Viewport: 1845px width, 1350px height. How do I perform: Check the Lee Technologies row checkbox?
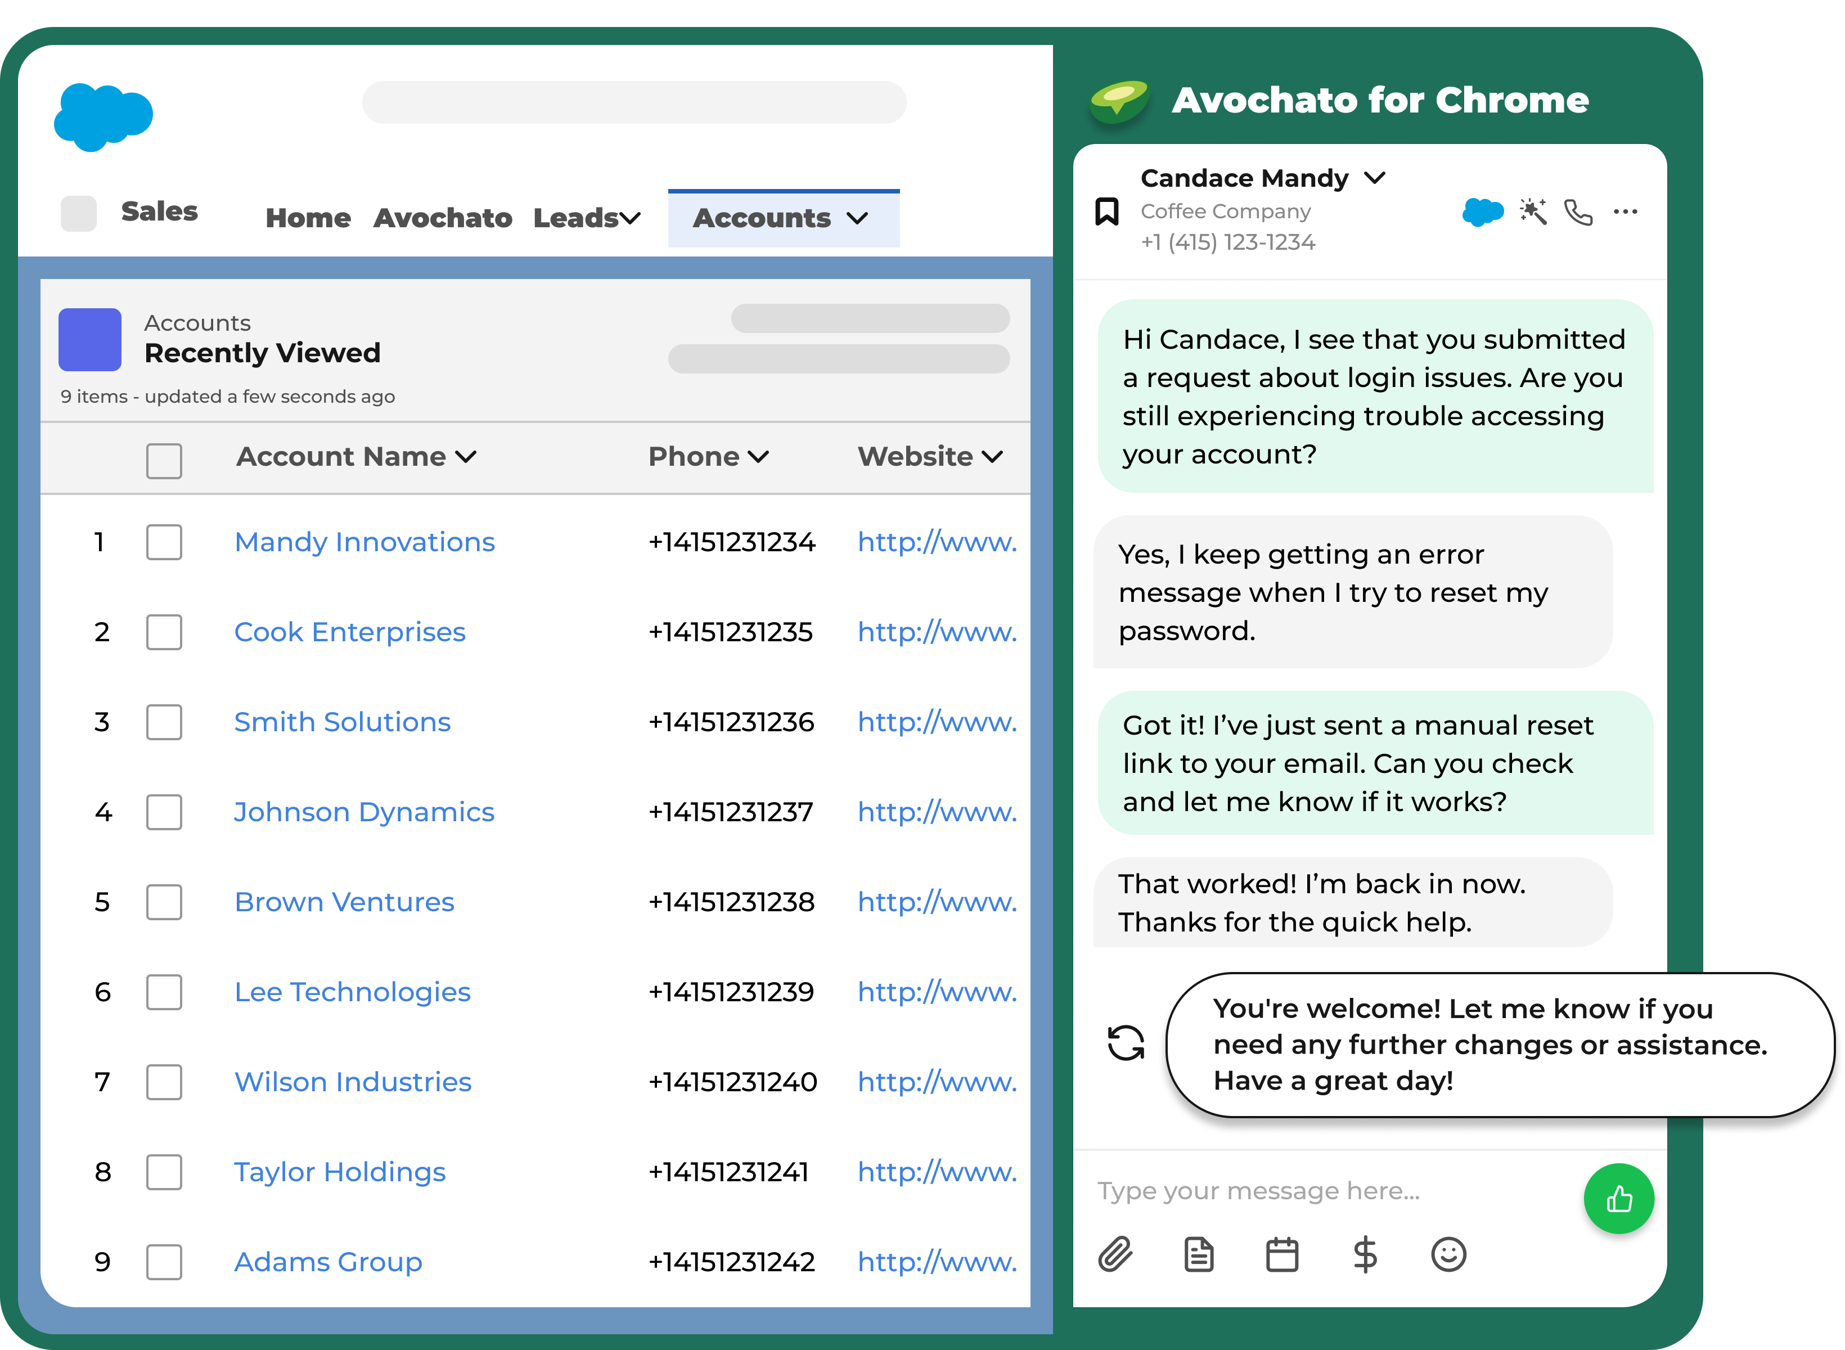coord(164,992)
